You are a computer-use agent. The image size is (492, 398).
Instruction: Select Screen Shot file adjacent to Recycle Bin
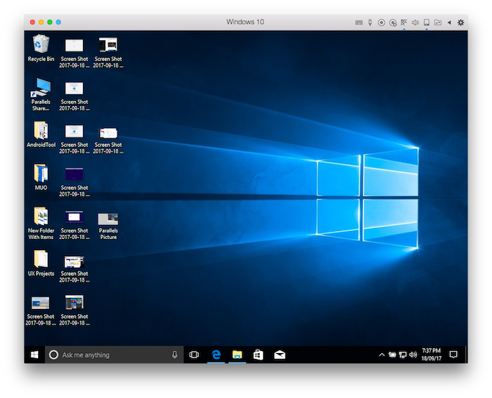(74, 53)
